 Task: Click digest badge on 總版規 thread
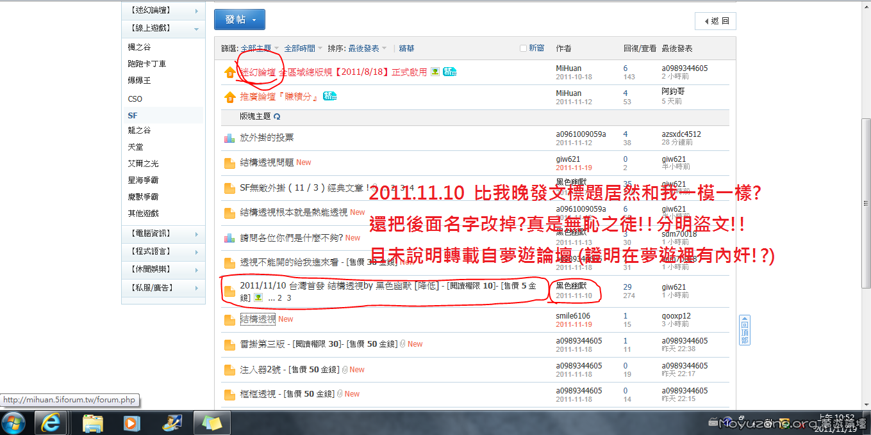(x=450, y=72)
